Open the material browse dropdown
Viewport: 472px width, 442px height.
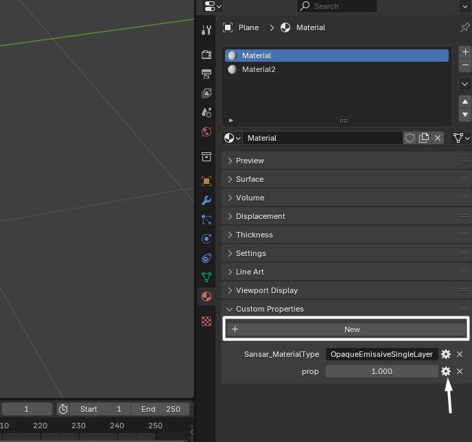click(x=233, y=138)
